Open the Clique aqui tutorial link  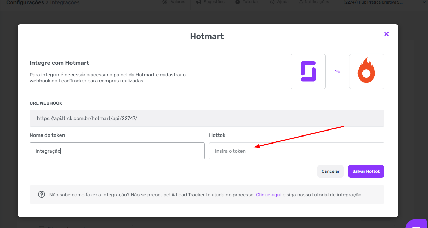tap(269, 195)
